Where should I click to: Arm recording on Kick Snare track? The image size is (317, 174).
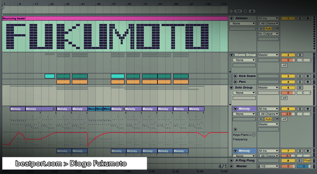pyautogui.click(x=308, y=76)
